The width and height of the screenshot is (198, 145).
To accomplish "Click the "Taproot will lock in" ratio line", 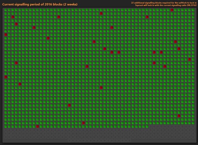I will [x=166, y=5].
